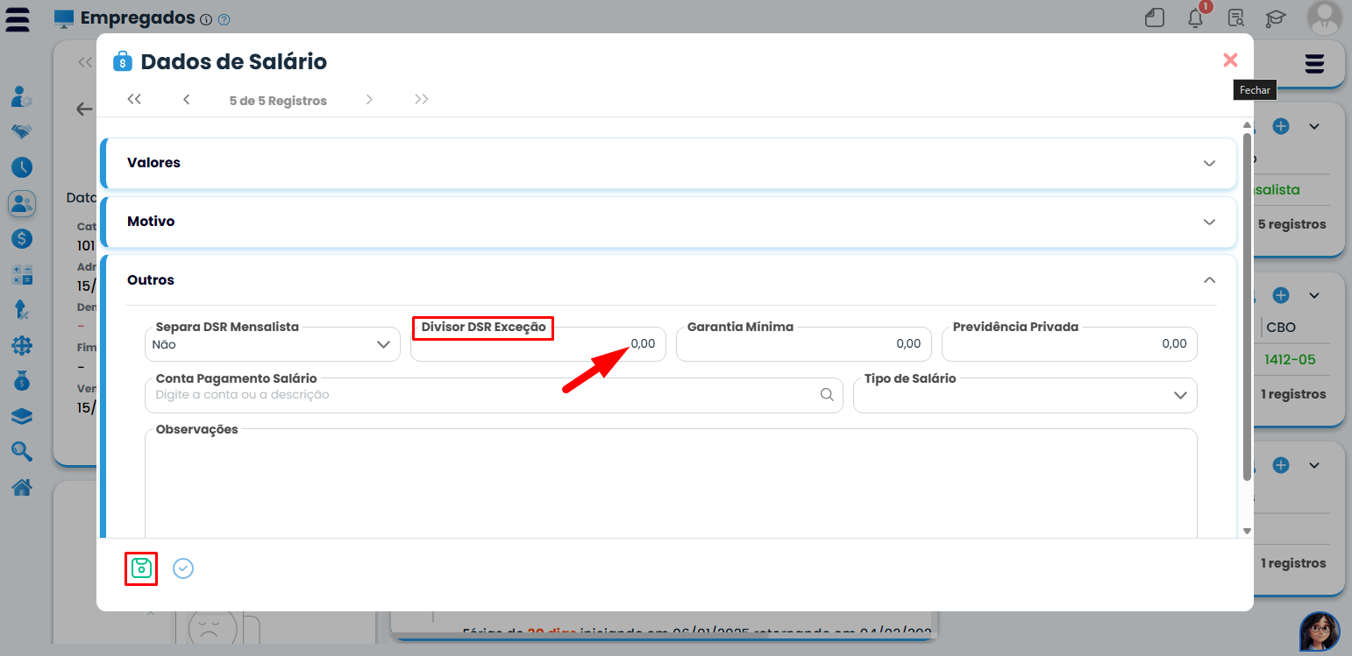Go to the previous salary record
This screenshot has width=1352, height=656.
[x=187, y=100]
